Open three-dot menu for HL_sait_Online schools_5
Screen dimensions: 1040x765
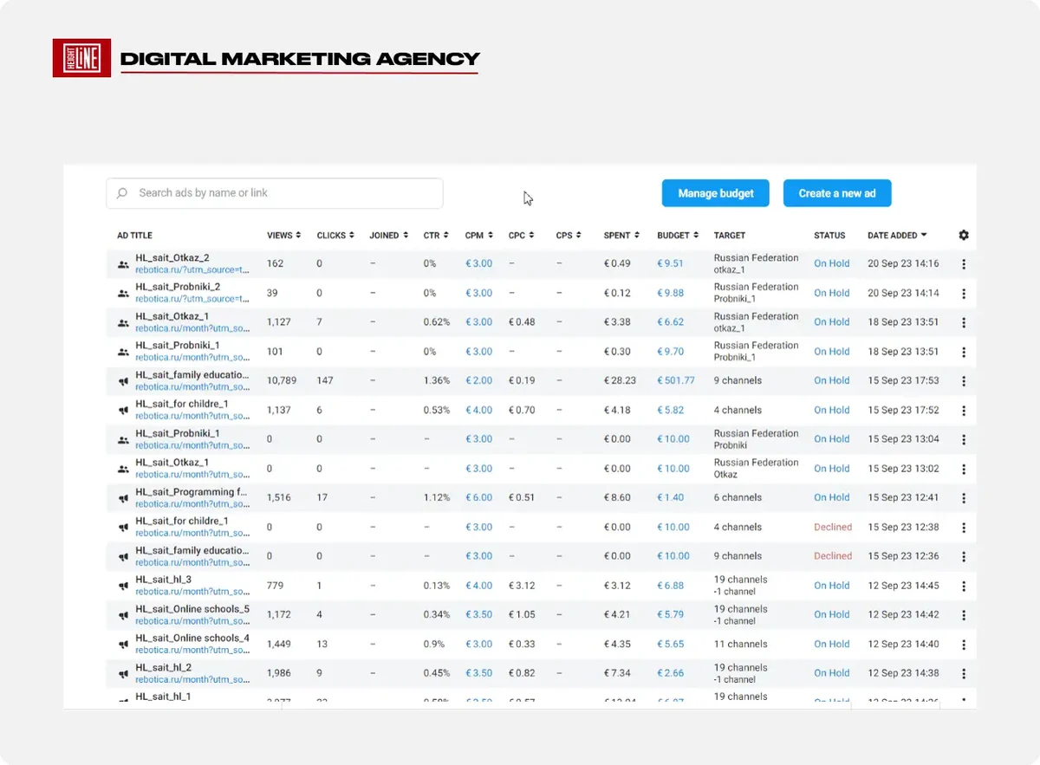click(x=964, y=615)
